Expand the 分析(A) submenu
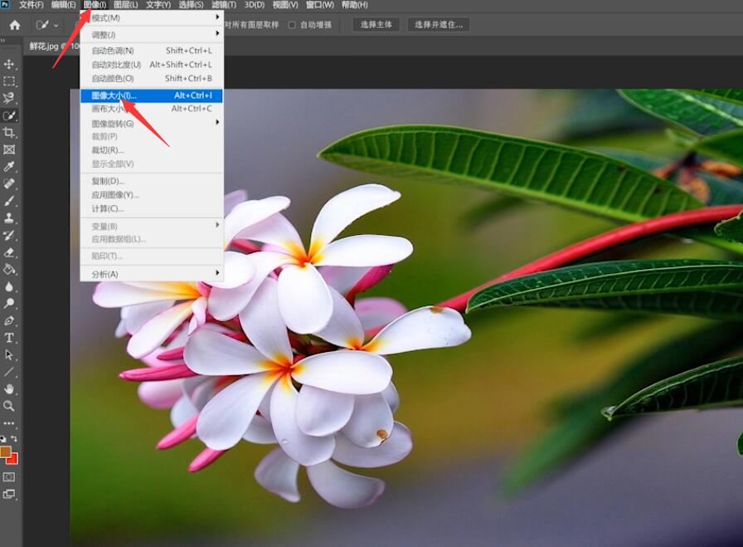 click(152, 274)
